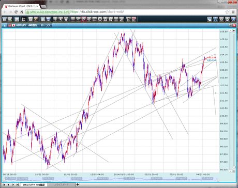Switch to the grayed price board tab
The width and height of the screenshot is (238, 188).
coord(62,185)
